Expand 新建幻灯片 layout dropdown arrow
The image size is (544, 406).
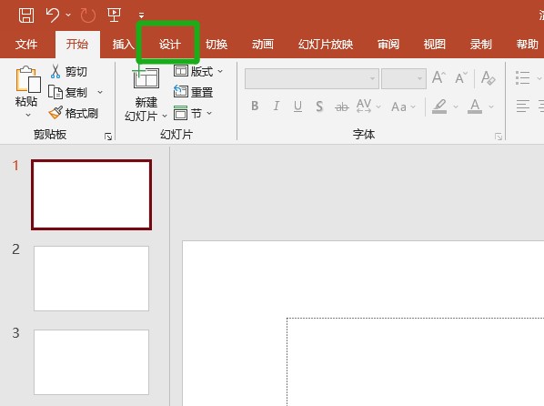165,116
